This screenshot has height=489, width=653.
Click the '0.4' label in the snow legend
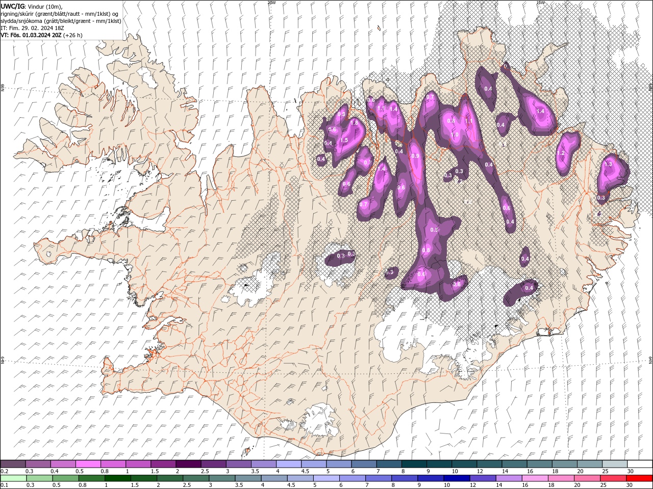[54, 471]
